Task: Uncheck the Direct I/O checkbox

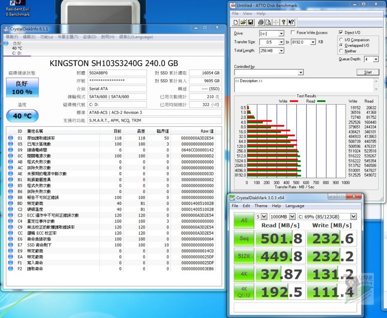Action: click(341, 33)
